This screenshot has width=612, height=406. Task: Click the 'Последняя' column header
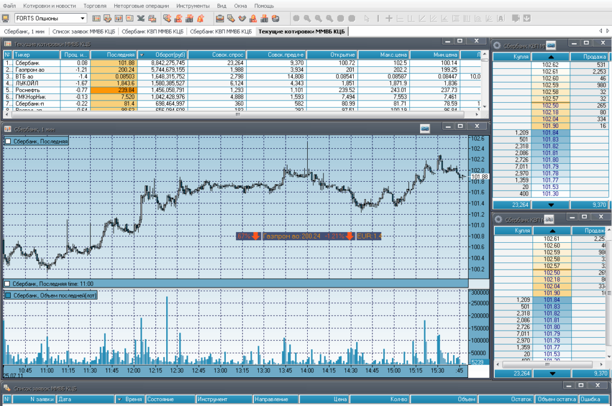tap(114, 54)
